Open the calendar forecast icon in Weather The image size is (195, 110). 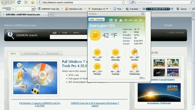tap(116, 20)
